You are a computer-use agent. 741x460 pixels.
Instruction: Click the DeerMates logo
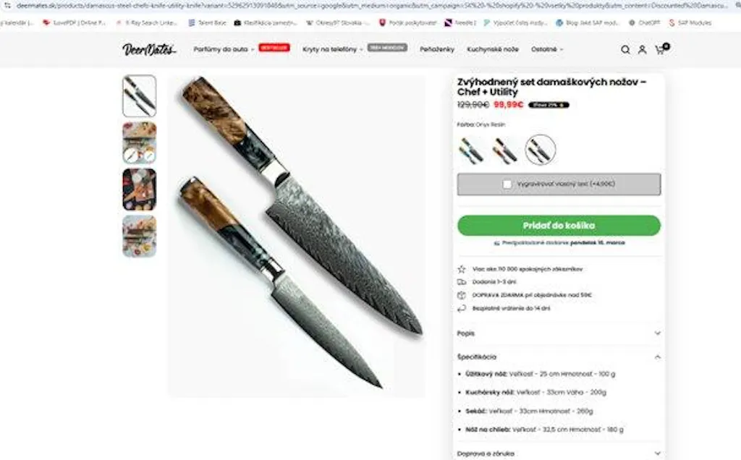[x=149, y=49]
